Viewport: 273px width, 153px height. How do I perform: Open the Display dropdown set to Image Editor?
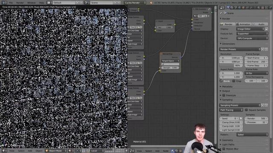[x=250, y=29]
